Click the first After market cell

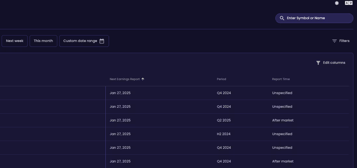point(282,120)
